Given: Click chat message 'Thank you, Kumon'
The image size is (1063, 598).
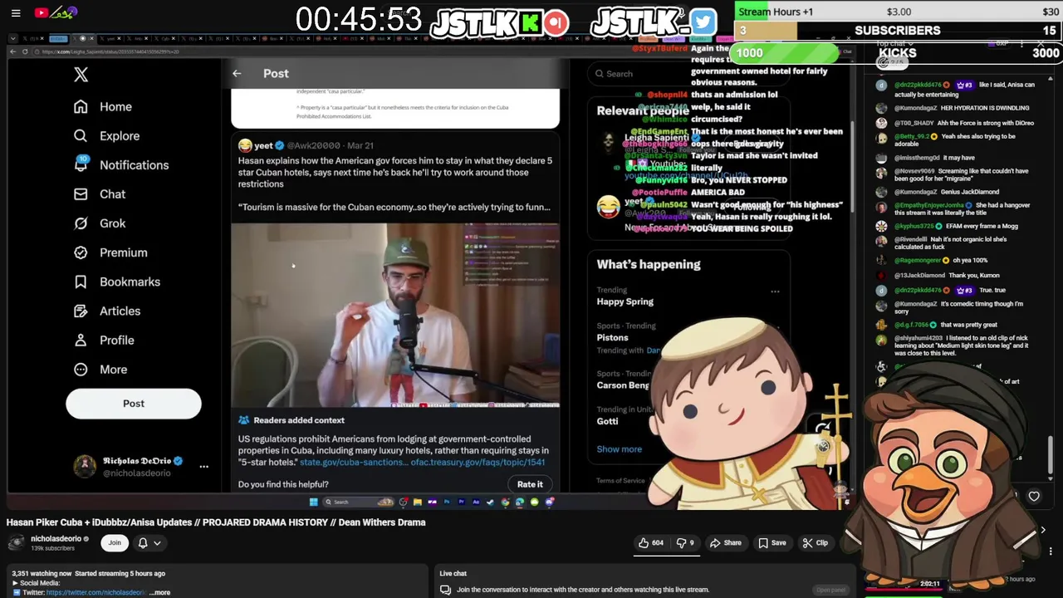Looking at the screenshot, I should 972,276.
